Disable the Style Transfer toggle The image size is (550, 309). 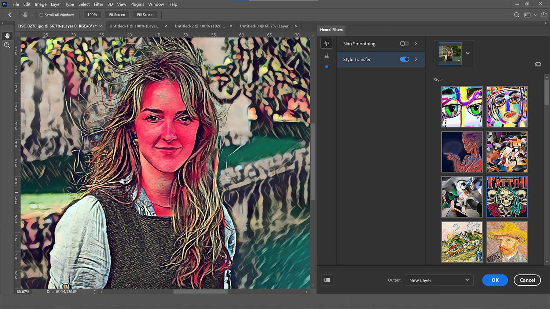(x=404, y=59)
